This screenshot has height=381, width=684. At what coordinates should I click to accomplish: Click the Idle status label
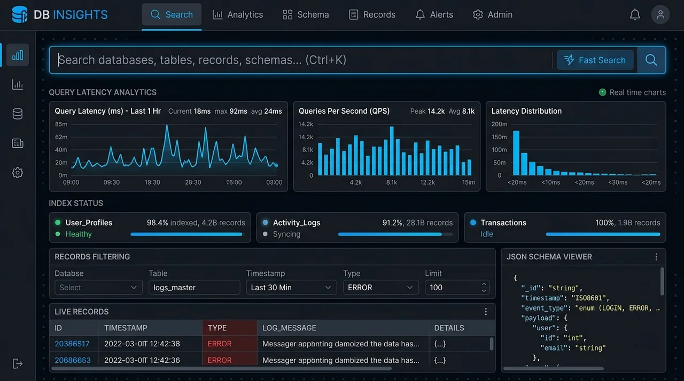coord(486,234)
